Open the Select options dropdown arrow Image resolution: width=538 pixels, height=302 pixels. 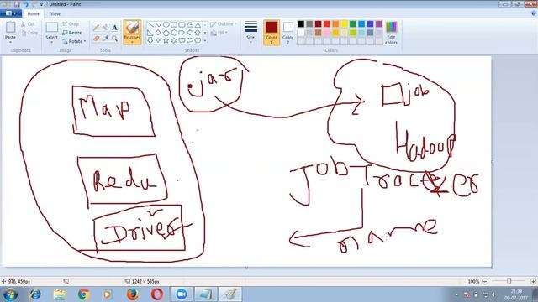point(51,42)
